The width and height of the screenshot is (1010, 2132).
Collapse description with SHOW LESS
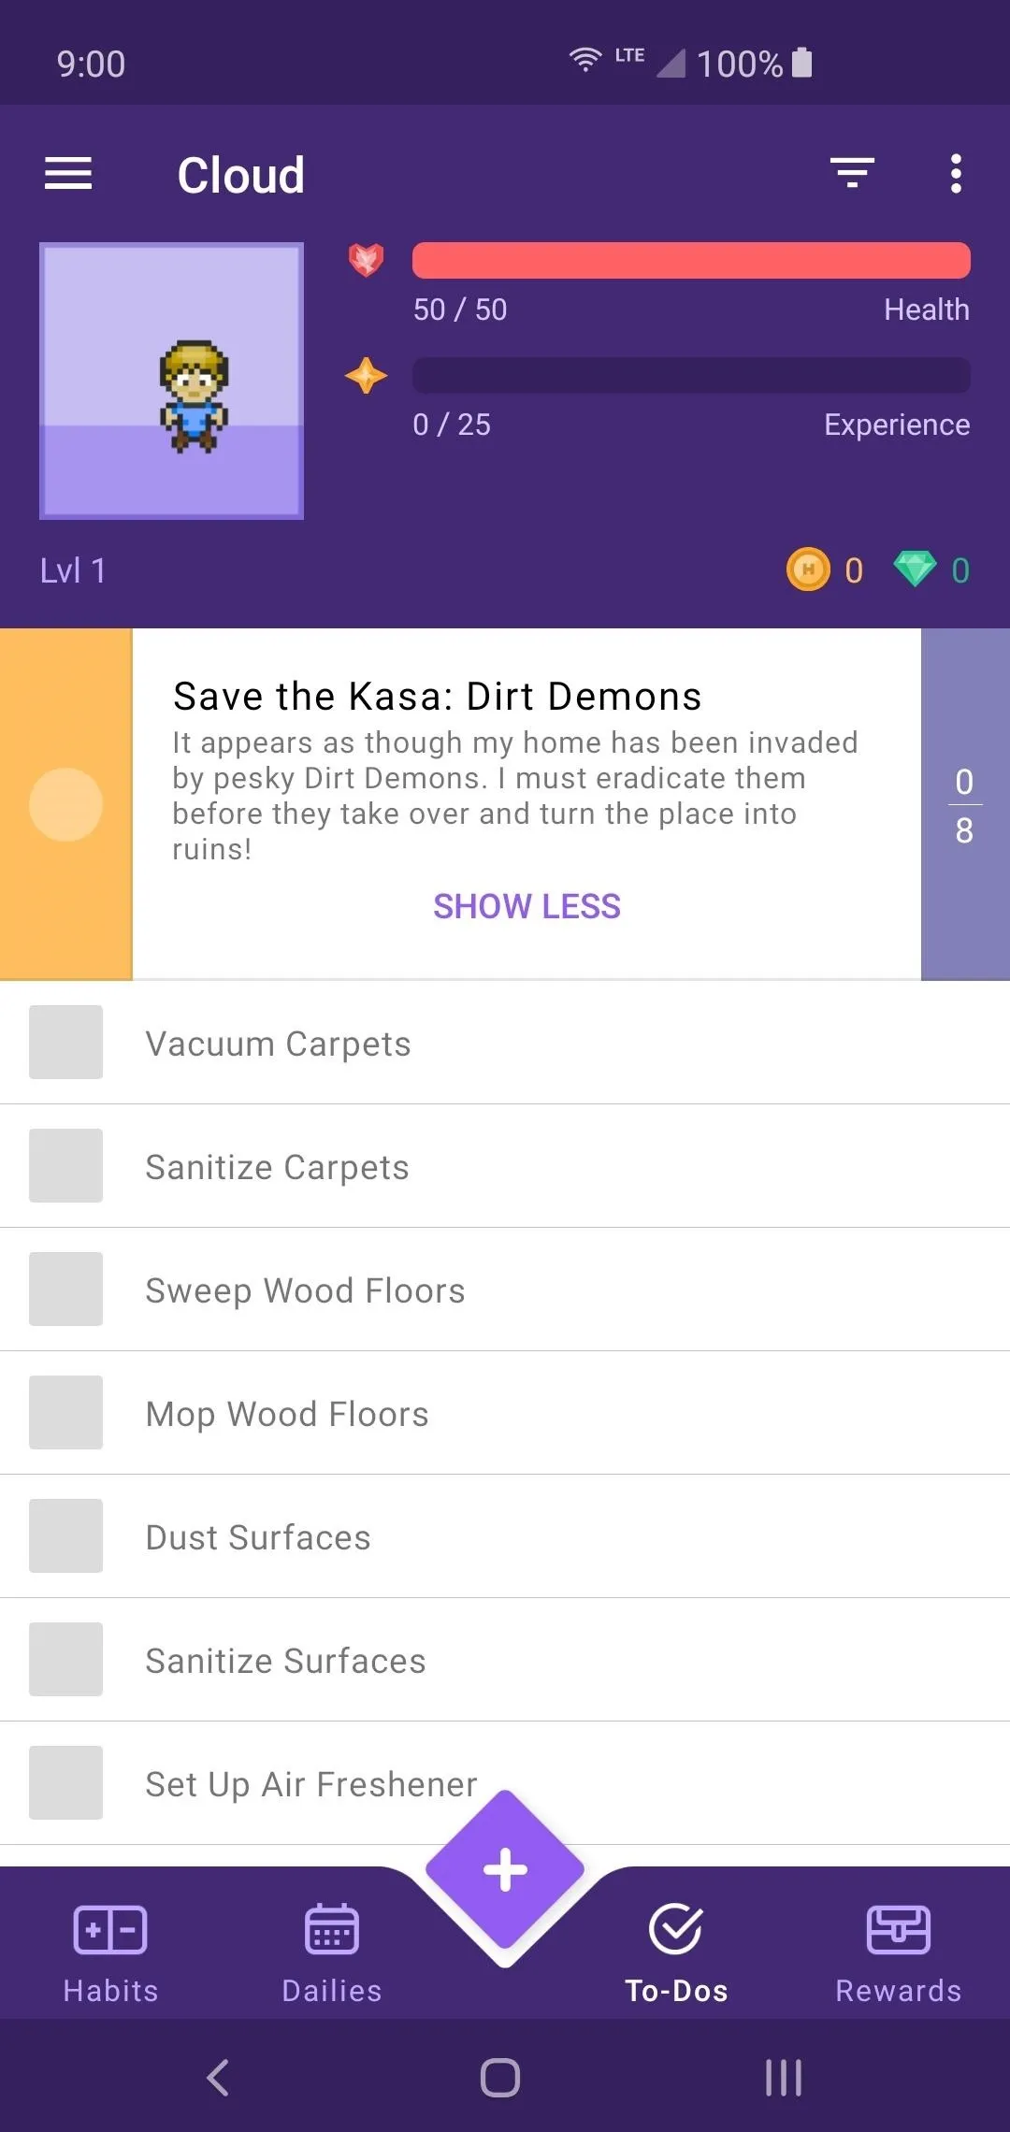coord(527,906)
